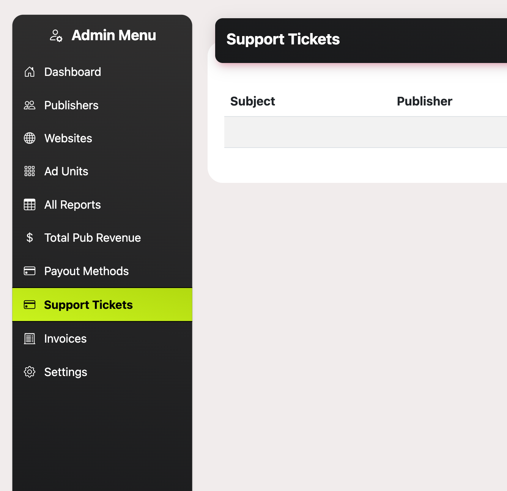Click the Support Tickets card icon
This screenshot has height=491, width=507.
click(30, 305)
